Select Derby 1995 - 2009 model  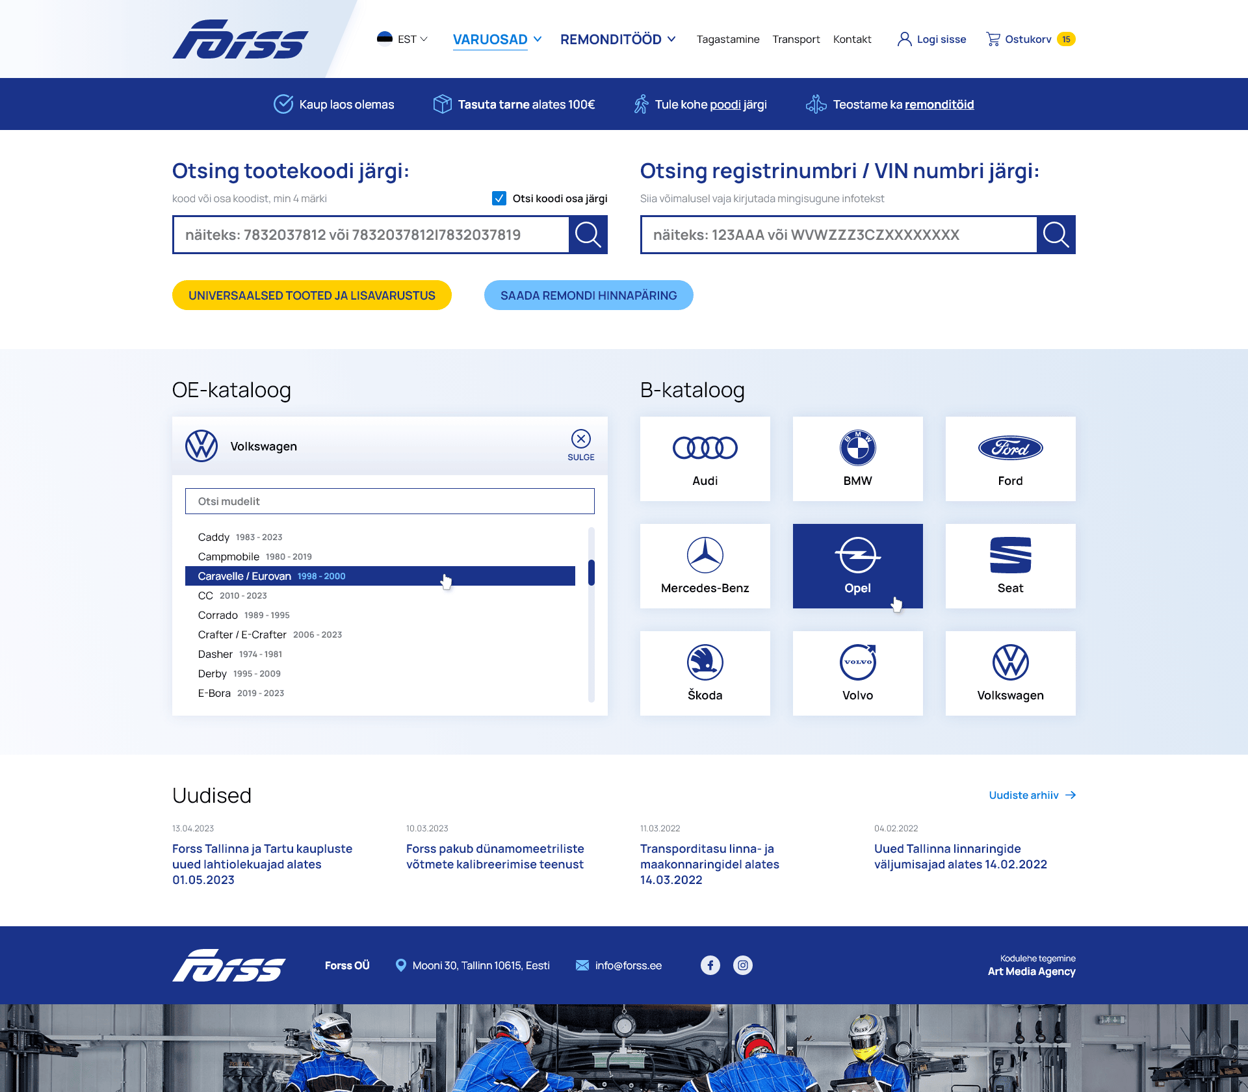coord(380,673)
